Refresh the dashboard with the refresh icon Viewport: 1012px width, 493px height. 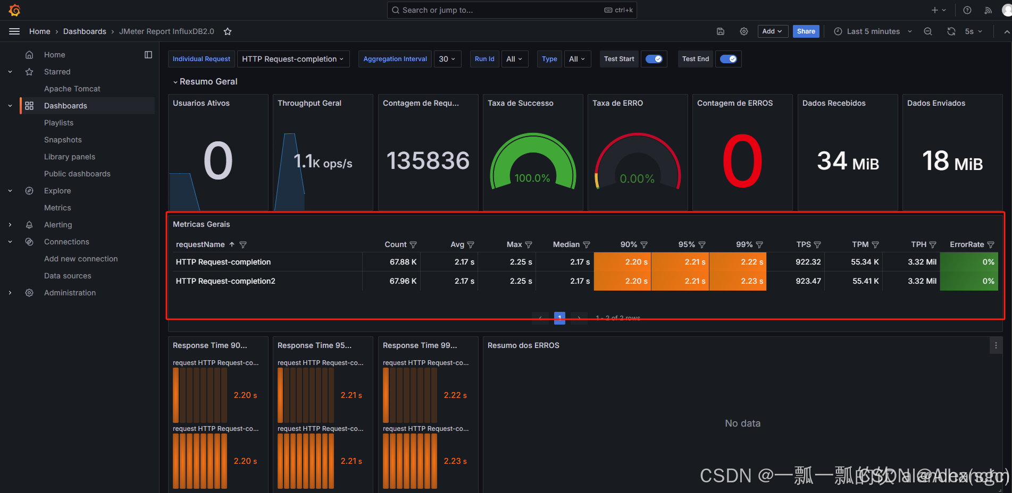(x=951, y=31)
